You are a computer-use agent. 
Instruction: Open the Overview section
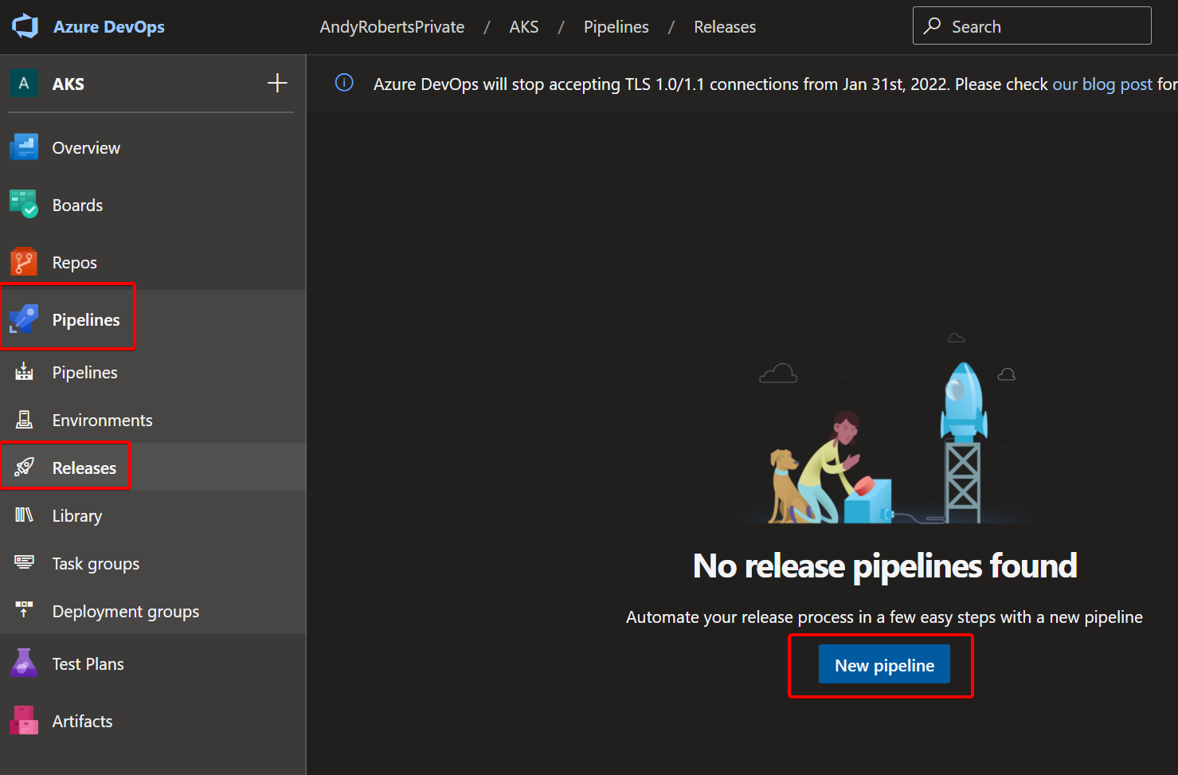pyautogui.click(x=86, y=148)
